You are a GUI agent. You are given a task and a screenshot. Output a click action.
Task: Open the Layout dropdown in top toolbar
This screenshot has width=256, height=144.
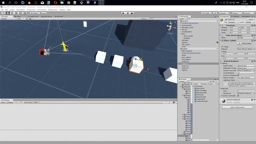[x=249, y=13]
